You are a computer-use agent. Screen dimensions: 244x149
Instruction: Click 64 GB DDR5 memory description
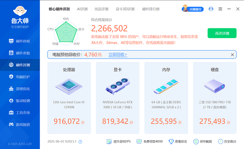click(x=166, y=105)
